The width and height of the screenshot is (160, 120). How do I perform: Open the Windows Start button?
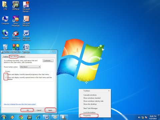[4, 117]
